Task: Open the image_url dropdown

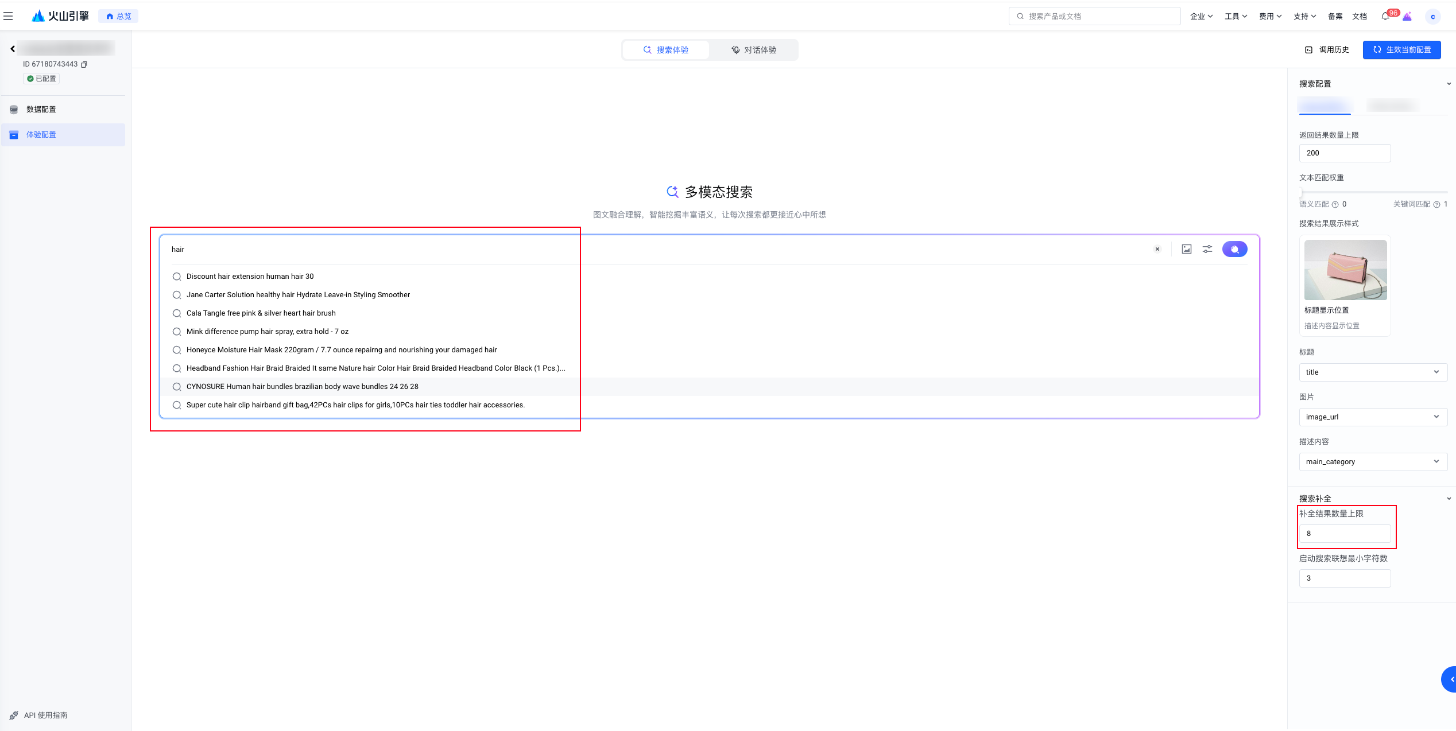Action: point(1373,417)
